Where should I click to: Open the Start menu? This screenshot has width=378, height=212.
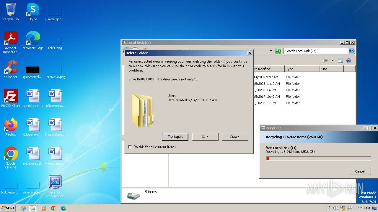[8, 208]
